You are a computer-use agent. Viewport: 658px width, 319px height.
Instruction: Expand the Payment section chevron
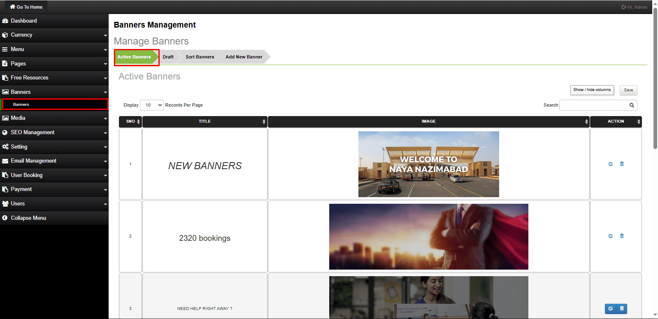pos(105,190)
